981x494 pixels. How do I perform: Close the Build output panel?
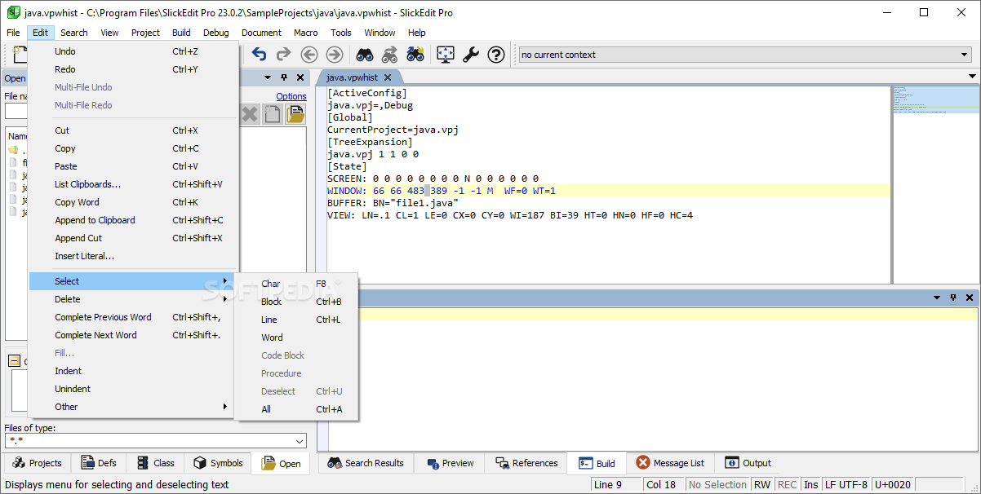[x=970, y=298]
